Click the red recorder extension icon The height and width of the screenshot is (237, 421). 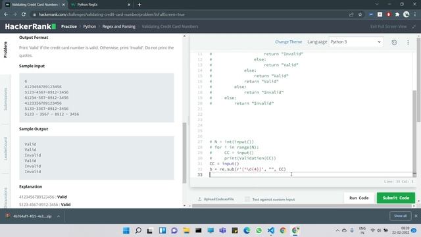389,14
